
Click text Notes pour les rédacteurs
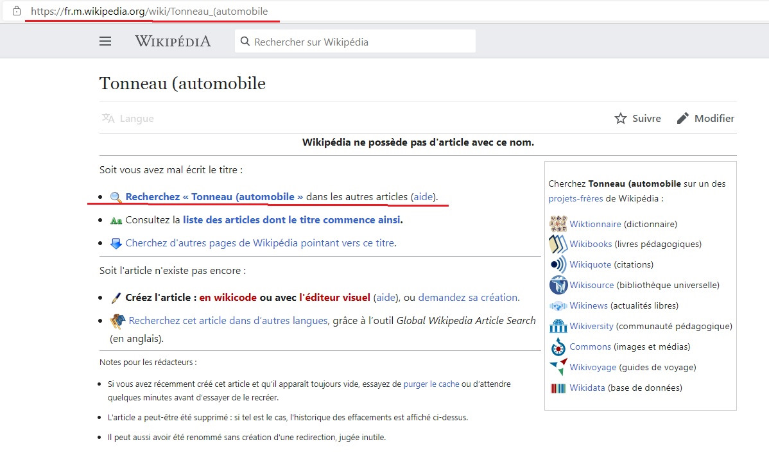pyautogui.click(x=148, y=363)
